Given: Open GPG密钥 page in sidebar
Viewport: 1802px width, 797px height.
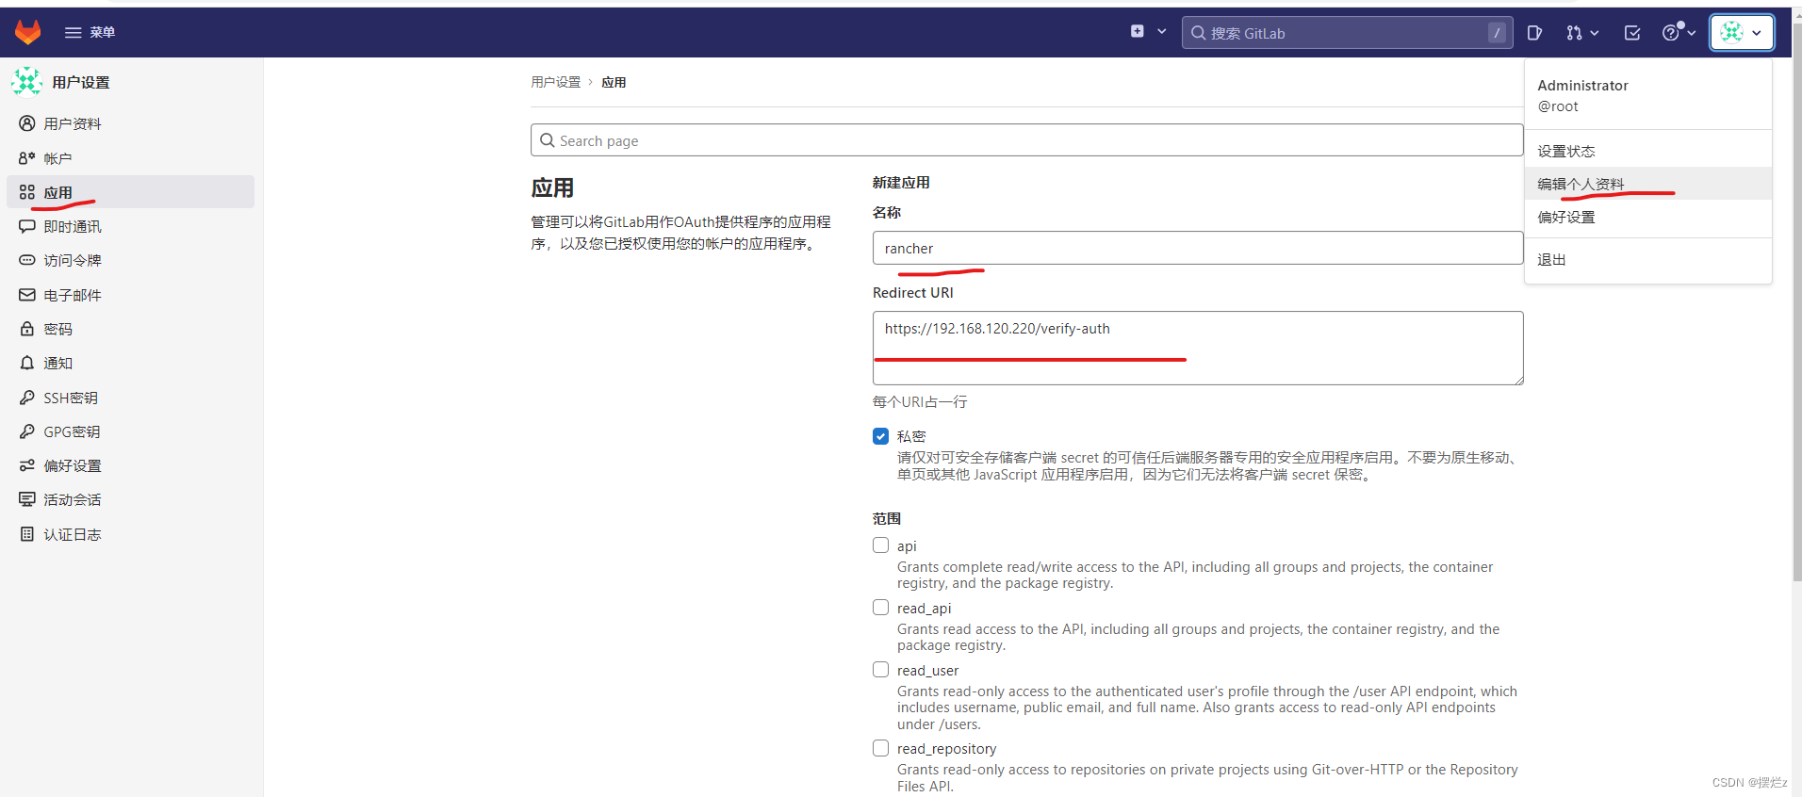Looking at the screenshot, I should [x=130, y=431].
